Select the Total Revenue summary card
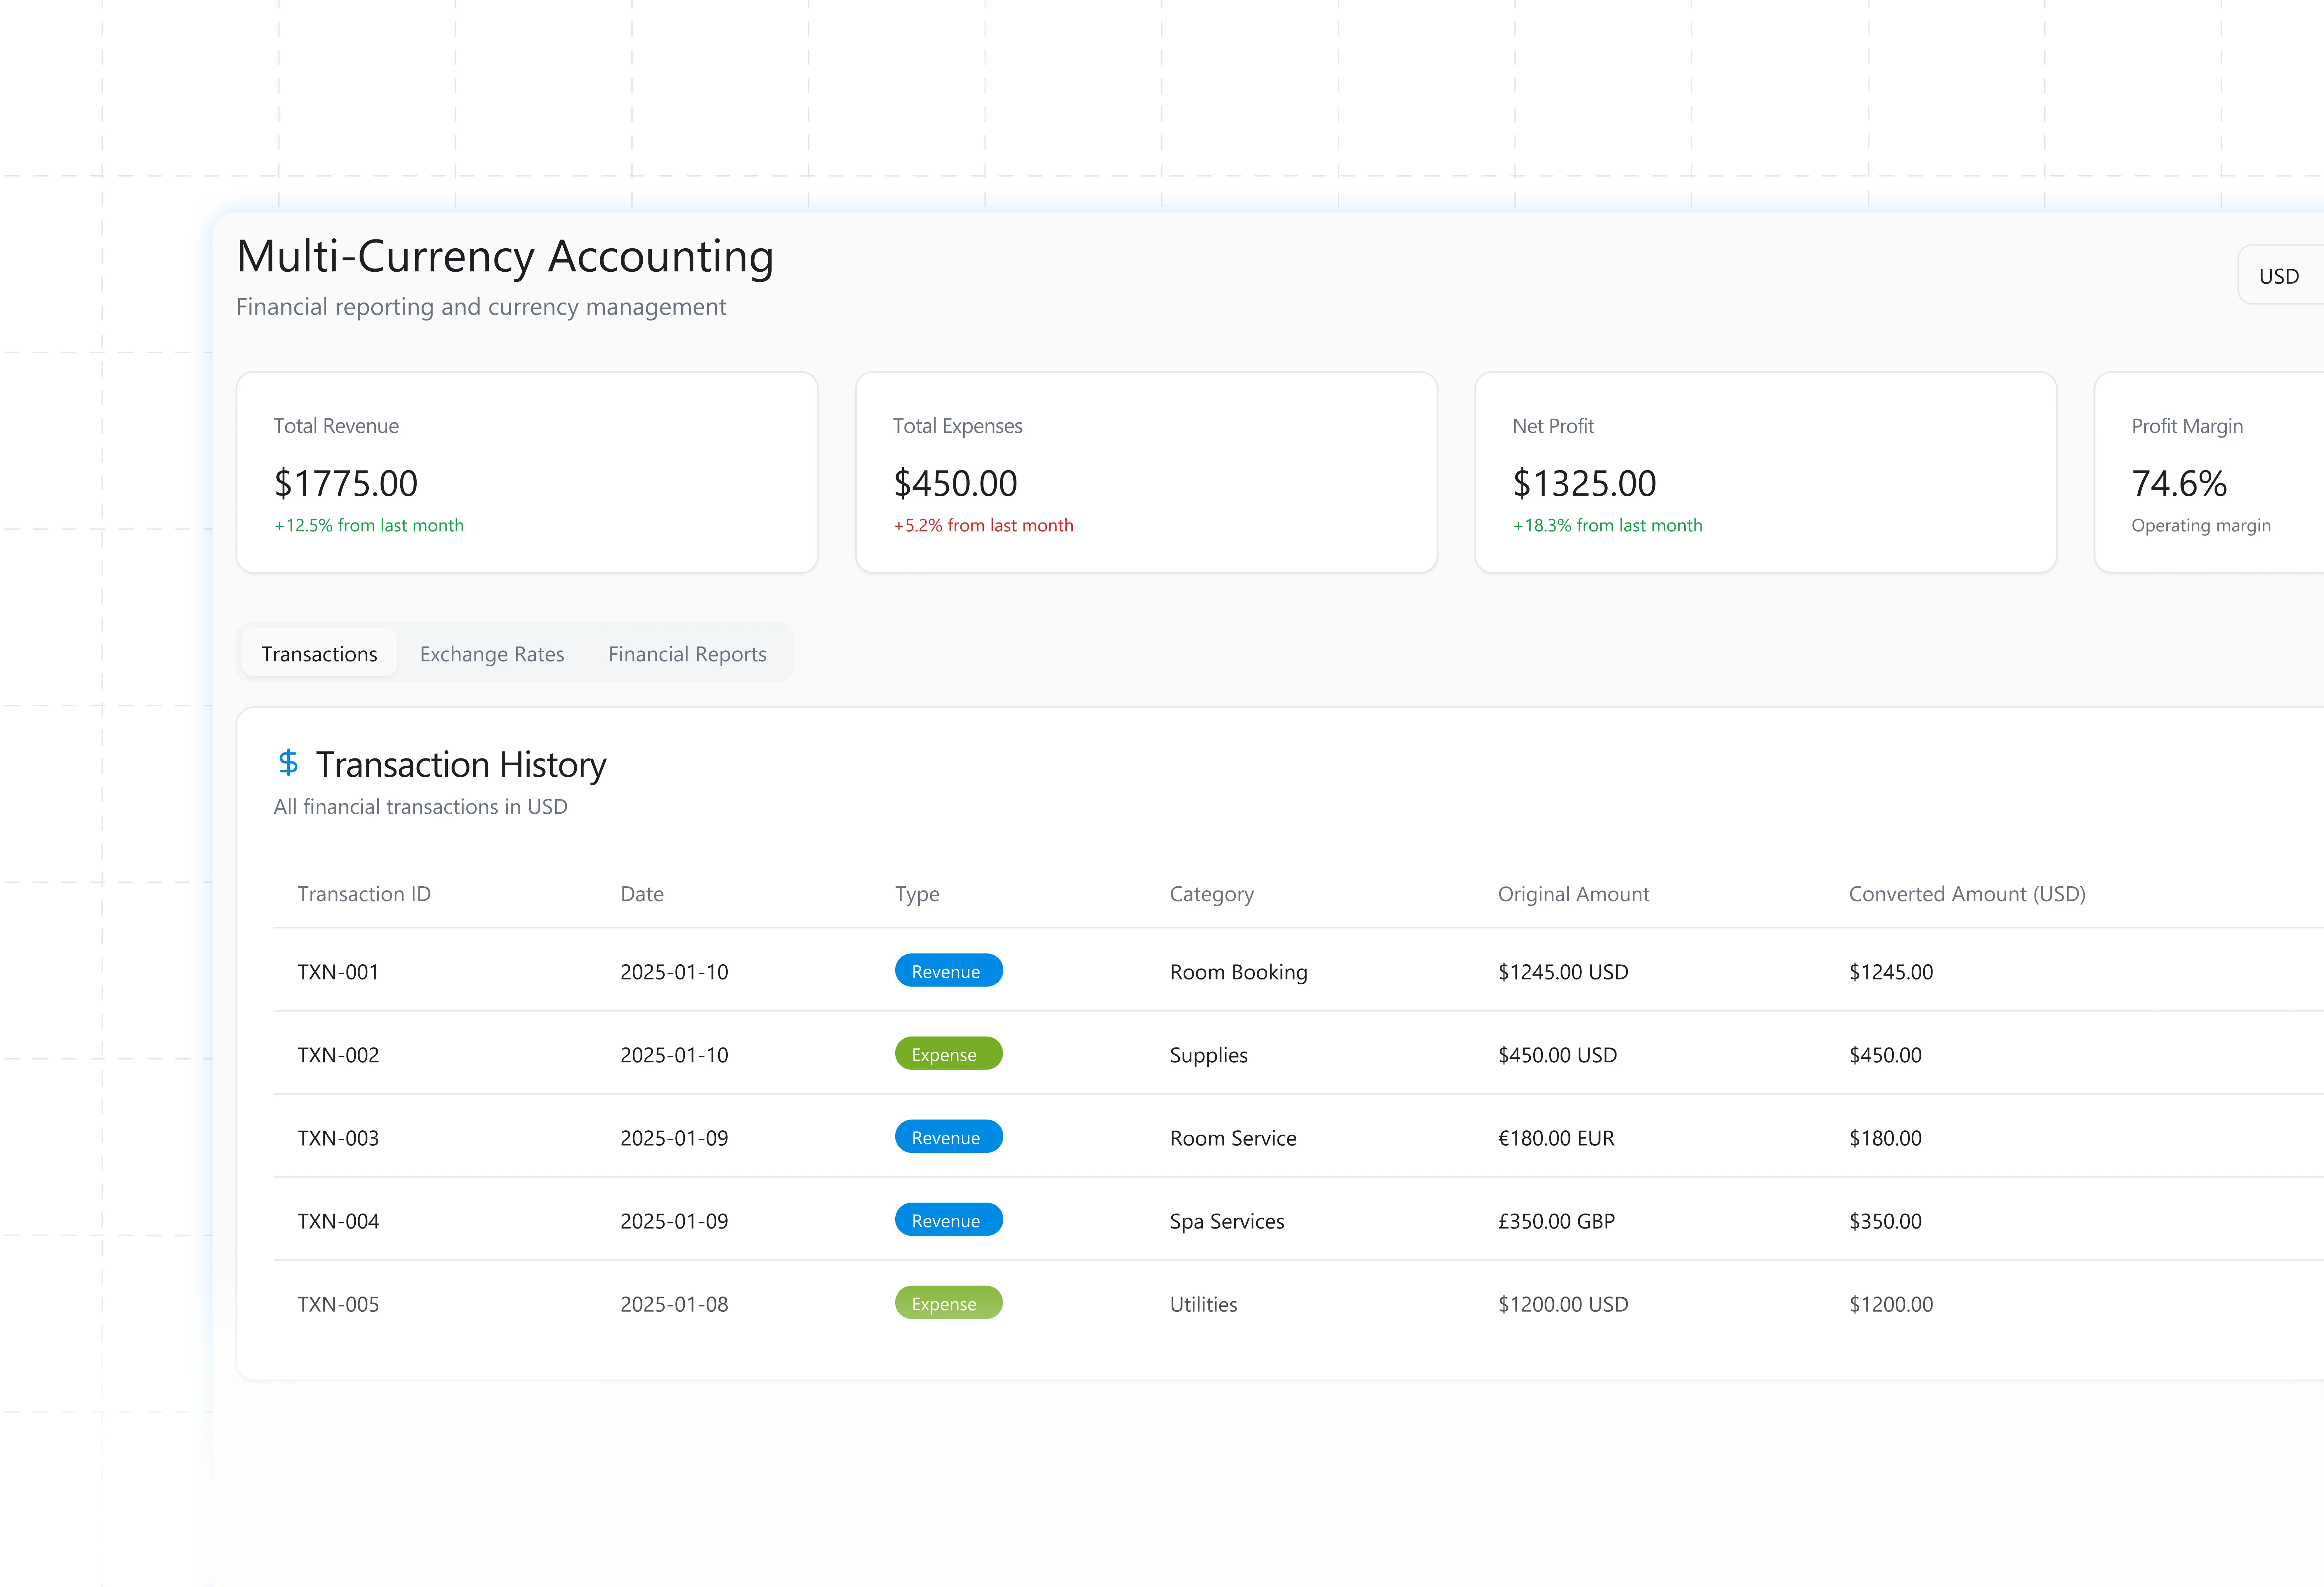The height and width of the screenshot is (1587, 2324). (x=527, y=472)
